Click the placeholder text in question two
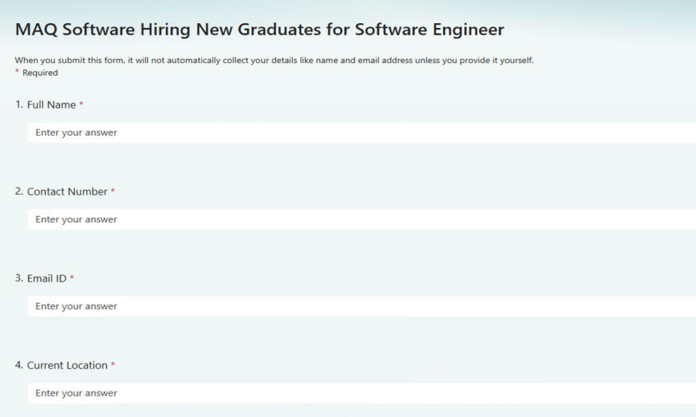This screenshot has height=417, width=696. click(x=76, y=219)
